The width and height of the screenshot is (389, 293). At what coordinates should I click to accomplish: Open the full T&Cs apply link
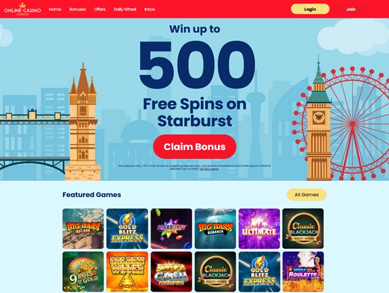209,169
